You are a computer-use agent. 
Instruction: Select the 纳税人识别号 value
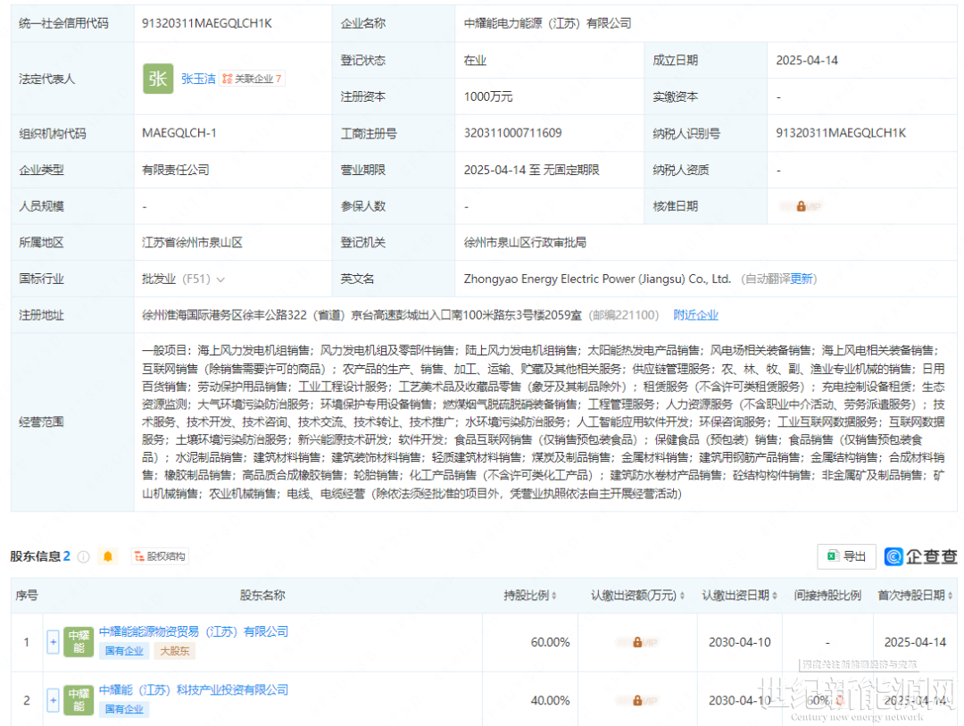click(x=841, y=133)
